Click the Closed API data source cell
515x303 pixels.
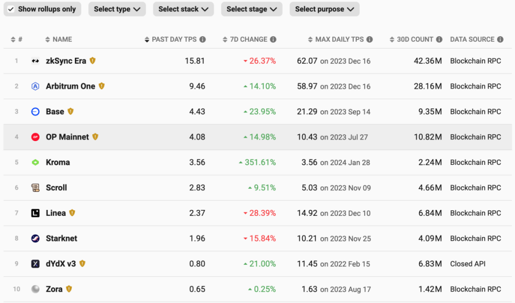[468, 264]
